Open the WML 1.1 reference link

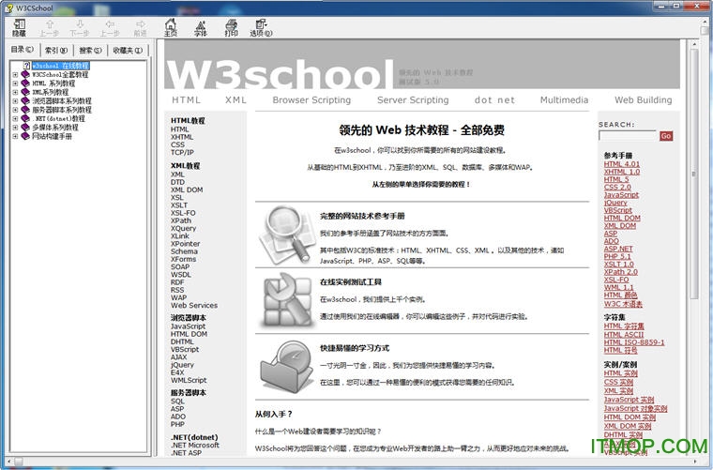618,287
